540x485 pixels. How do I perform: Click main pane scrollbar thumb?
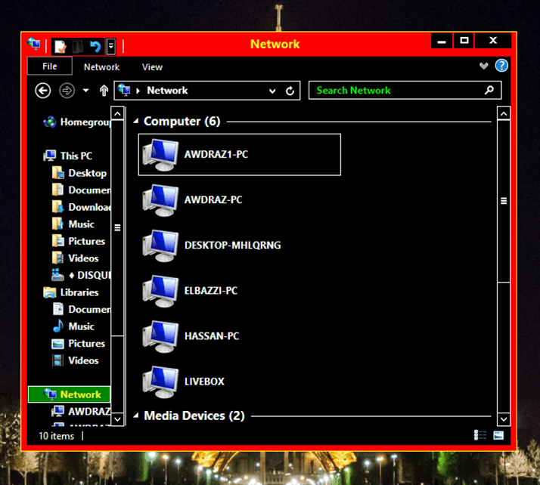[x=504, y=201]
